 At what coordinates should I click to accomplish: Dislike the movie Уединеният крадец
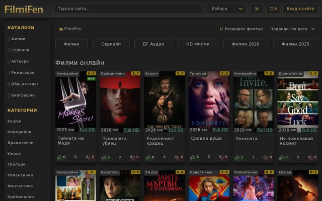coord(179,157)
